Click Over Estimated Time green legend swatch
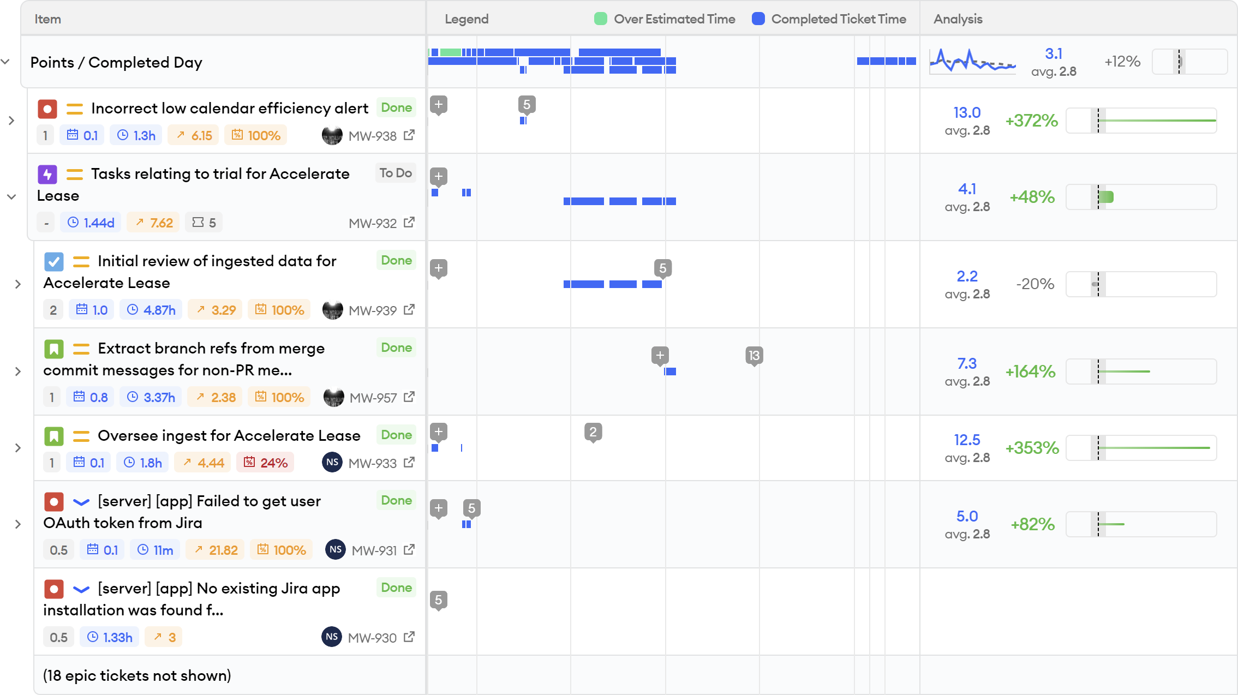Viewport: 1238px width, 695px height. 600,19
